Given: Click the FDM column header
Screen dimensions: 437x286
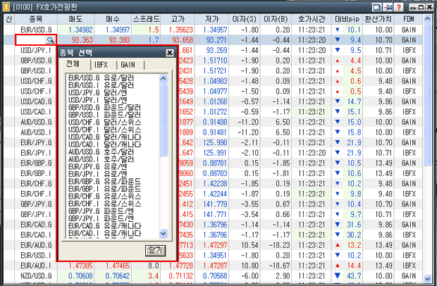Looking at the screenshot, I should (x=409, y=19).
